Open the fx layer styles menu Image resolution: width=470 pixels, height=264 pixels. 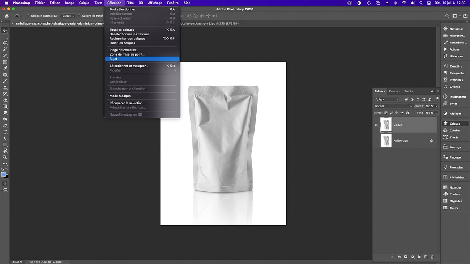399,257
